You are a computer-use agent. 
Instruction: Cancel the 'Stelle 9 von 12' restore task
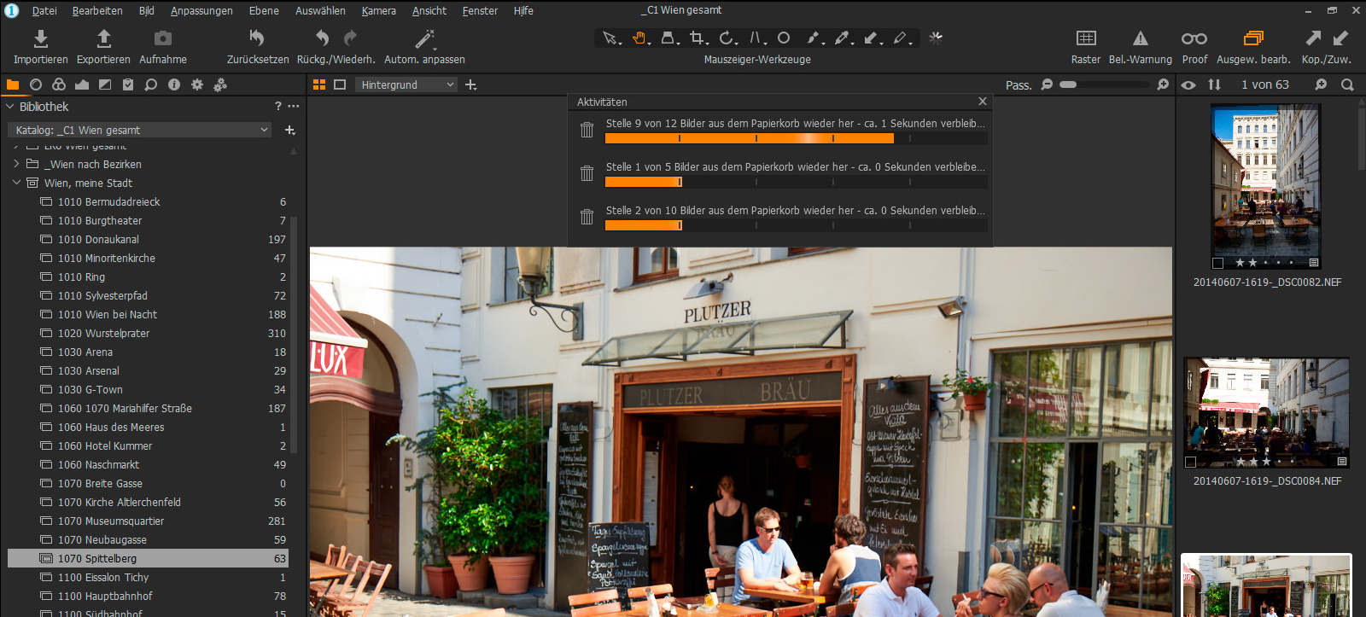tap(587, 130)
